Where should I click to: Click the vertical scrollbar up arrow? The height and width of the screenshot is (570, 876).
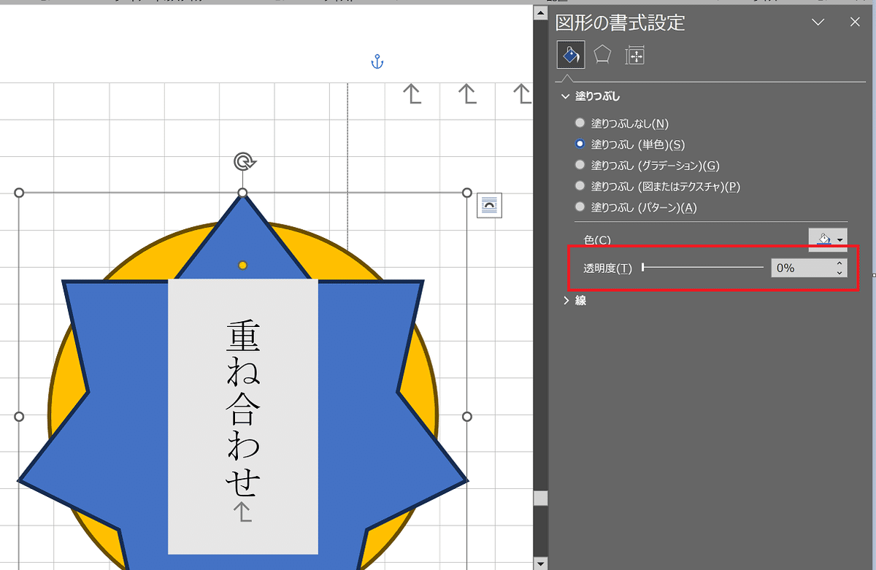coord(540,12)
